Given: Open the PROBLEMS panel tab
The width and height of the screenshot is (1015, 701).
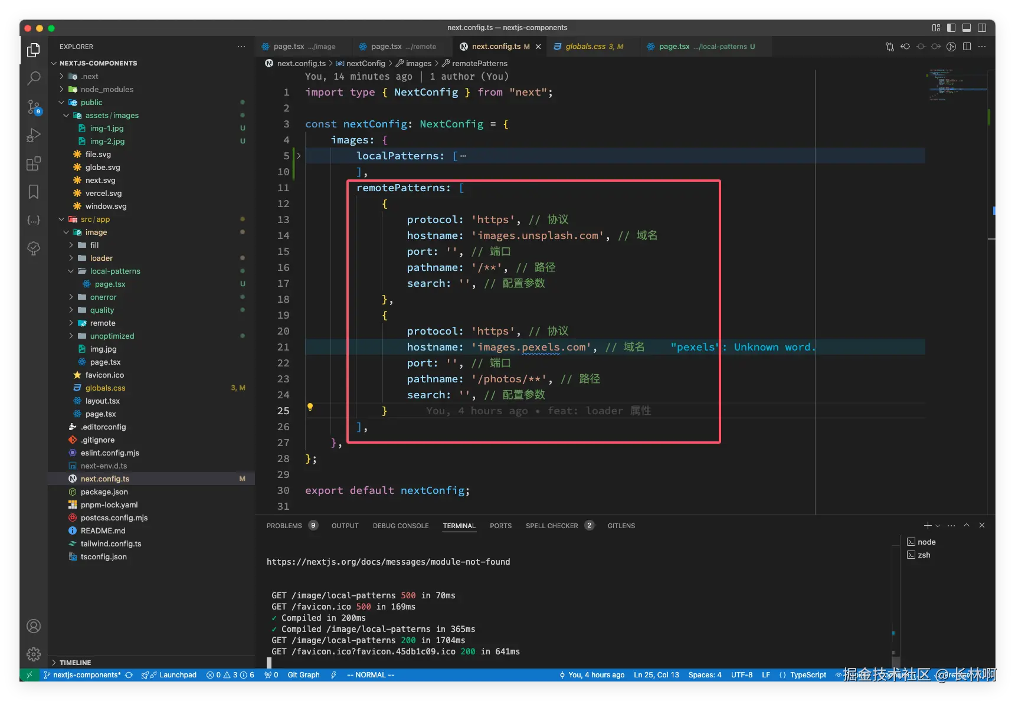Looking at the screenshot, I should click(x=284, y=526).
